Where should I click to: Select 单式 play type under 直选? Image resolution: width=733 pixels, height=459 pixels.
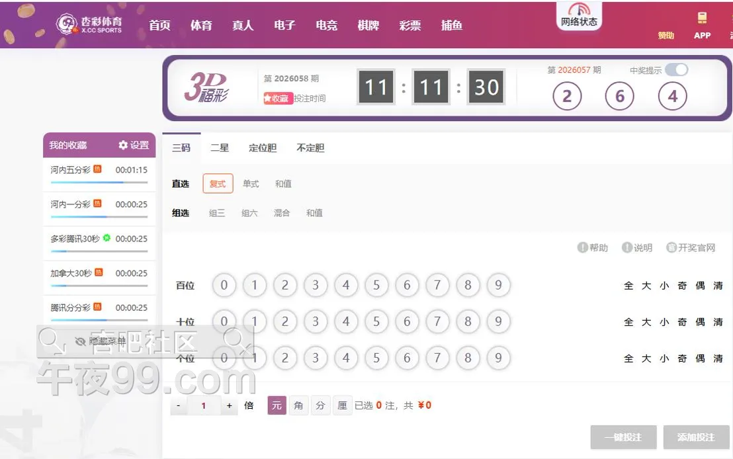click(251, 184)
